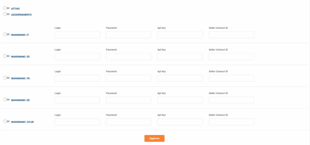Click the Login caption in MANOMANO .CO.UK row

[58, 115]
